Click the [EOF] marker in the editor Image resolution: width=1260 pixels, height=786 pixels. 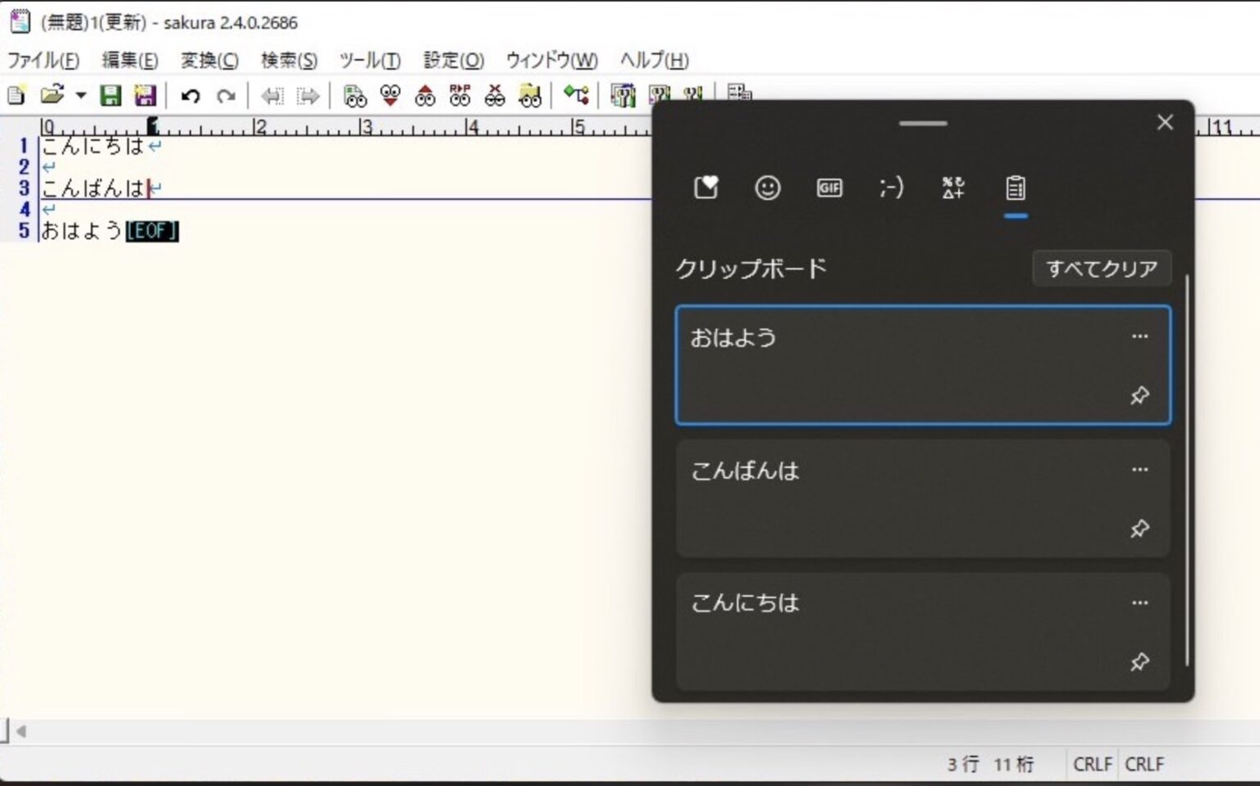152,231
